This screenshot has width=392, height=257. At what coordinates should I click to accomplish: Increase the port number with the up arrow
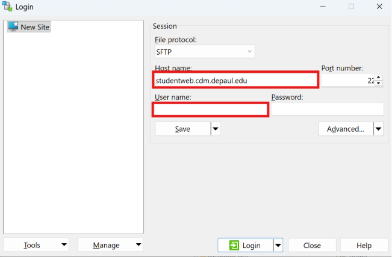(378, 76)
